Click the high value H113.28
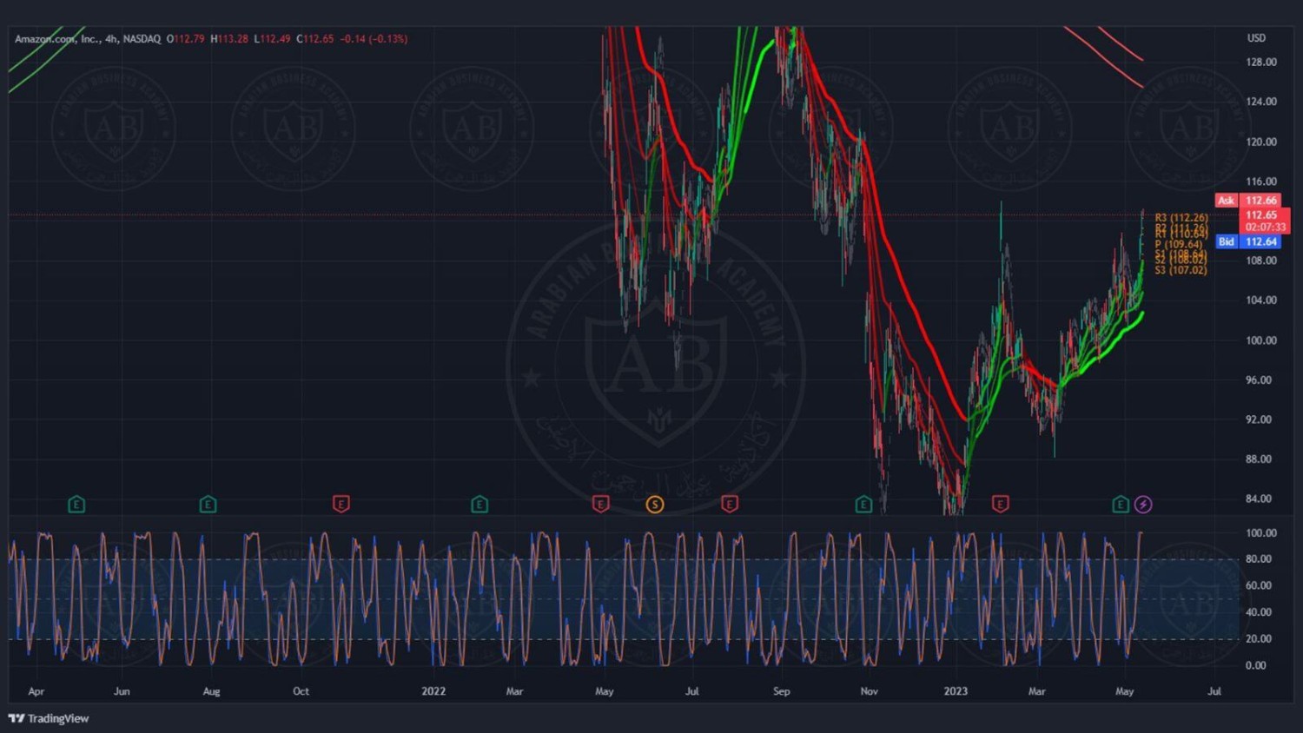 [x=229, y=38]
